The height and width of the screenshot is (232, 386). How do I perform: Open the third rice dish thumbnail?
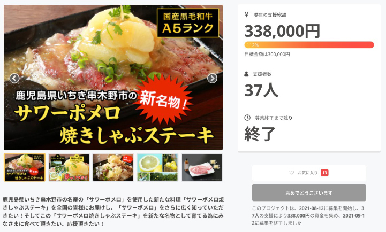tap(113, 167)
